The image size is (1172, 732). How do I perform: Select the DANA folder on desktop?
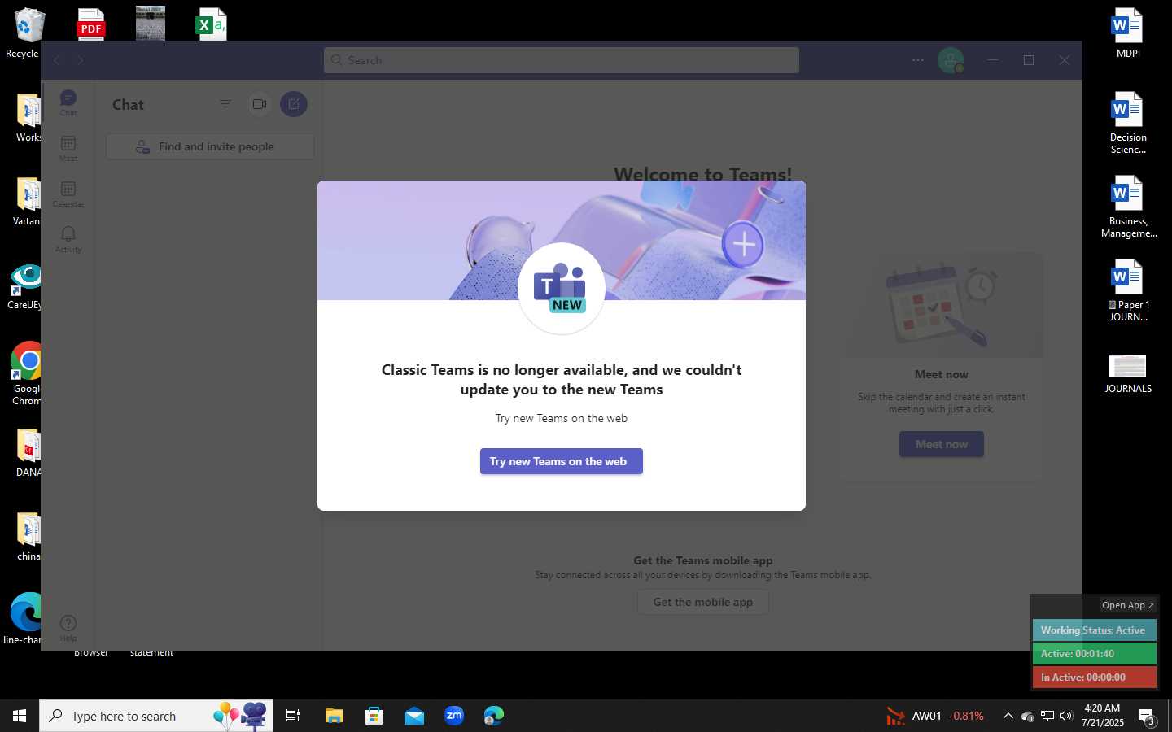pyautogui.click(x=28, y=452)
